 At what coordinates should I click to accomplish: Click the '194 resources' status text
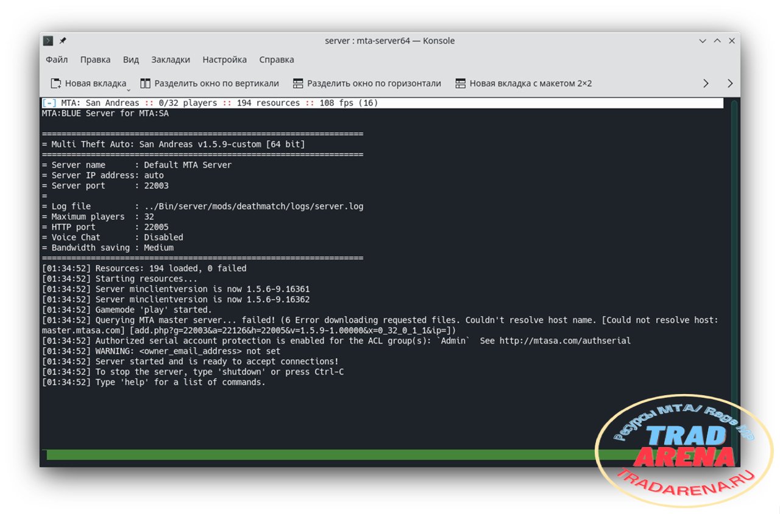268,103
